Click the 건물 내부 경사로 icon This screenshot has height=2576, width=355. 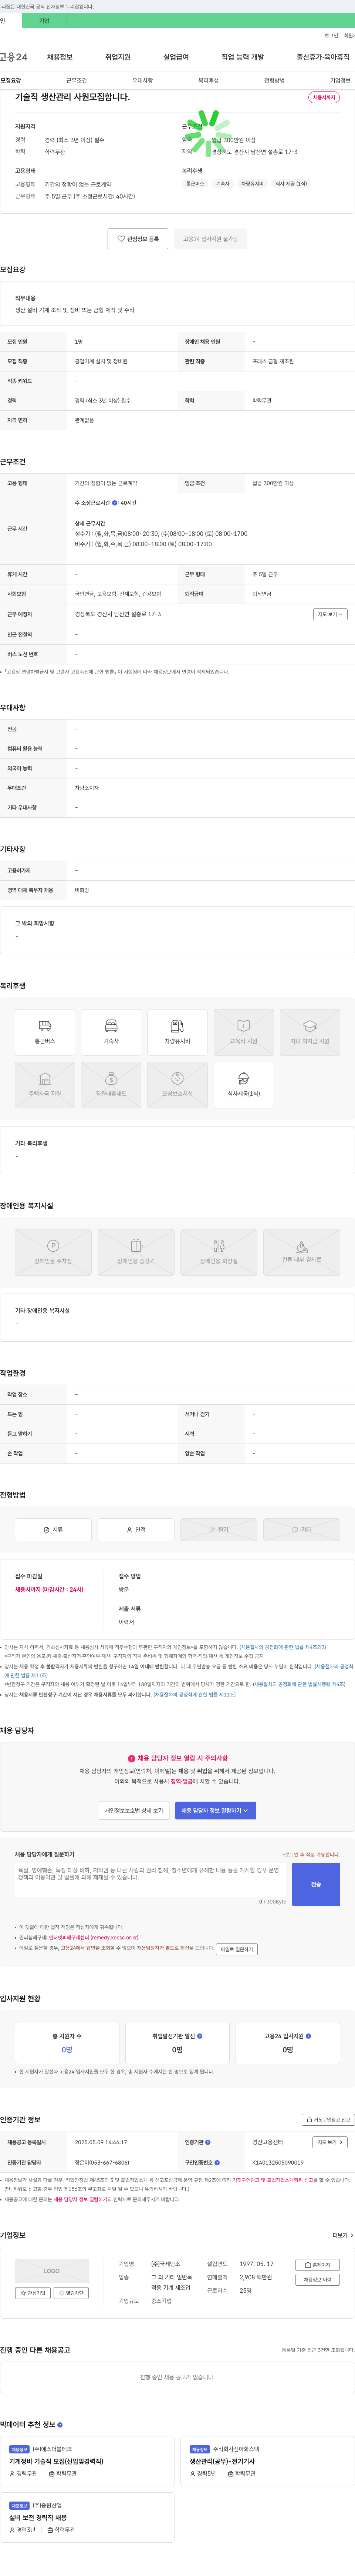pyautogui.click(x=301, y=1252)
